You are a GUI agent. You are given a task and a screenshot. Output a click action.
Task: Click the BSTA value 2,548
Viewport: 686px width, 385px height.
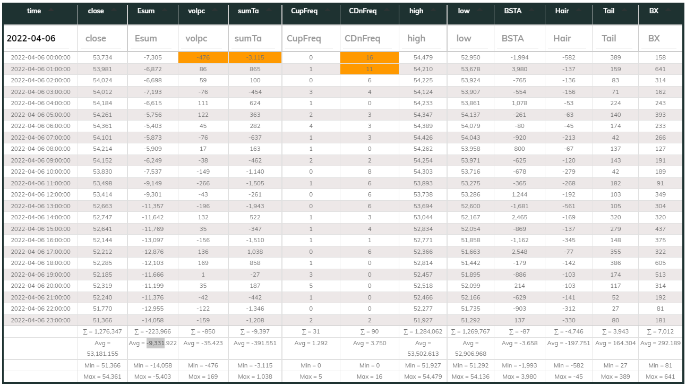click(x=519, y=252)
